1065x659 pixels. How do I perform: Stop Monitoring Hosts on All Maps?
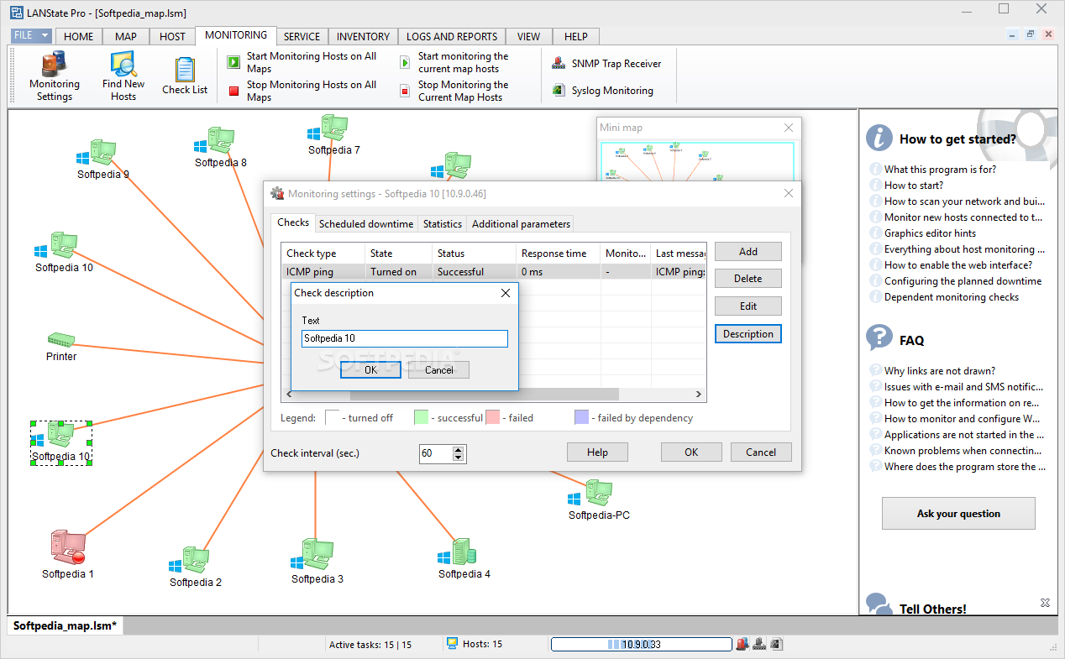pyautogui.click(x=303, y=91)
